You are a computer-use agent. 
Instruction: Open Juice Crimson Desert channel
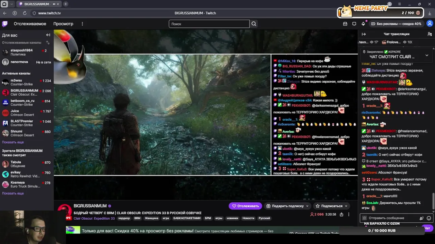27,113
